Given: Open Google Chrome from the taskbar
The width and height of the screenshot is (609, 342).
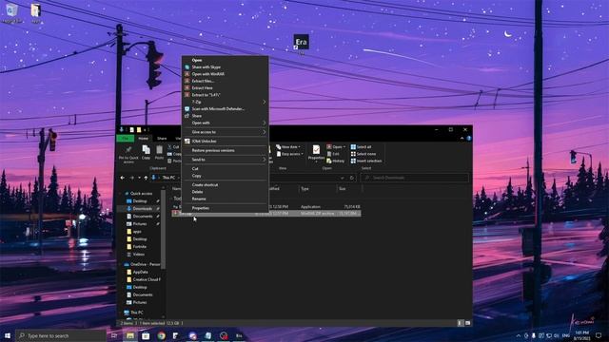Looking at the screenshot, I should pyautogui.click(x=161, y=335).
